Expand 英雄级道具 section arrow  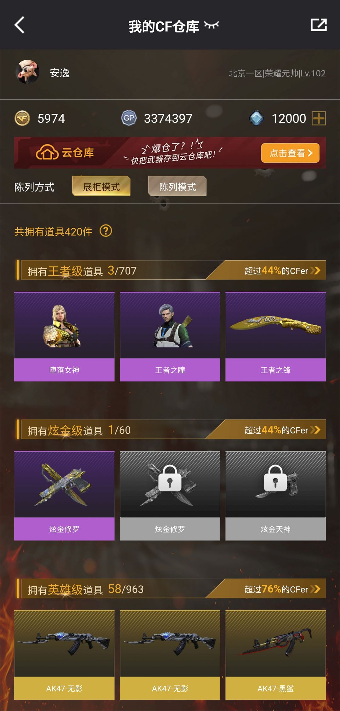[315, 589]
